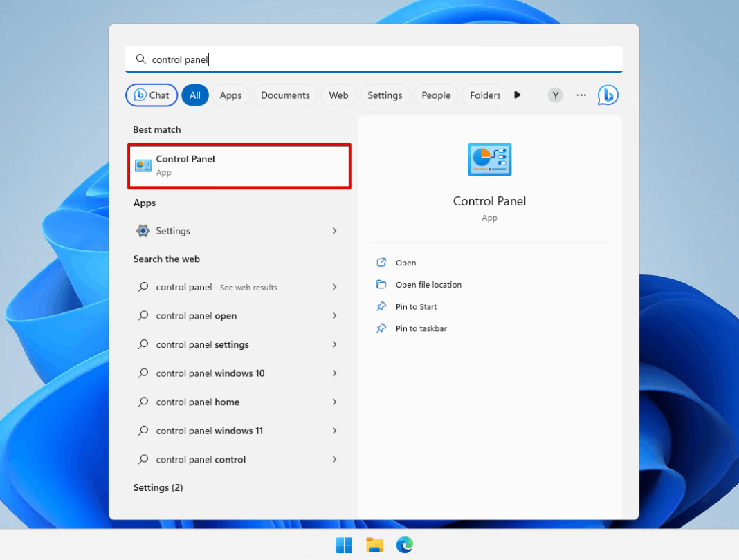
Task: Open the Start menu from the taskbar
Action: point(344,545)
